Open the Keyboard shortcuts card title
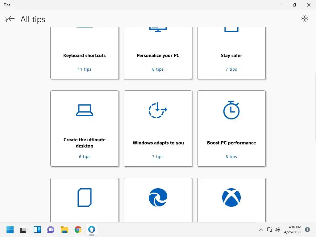 pos(85,56)
